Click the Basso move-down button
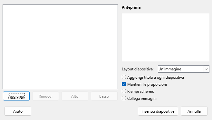Screen dimensions: 212x120 pyautogui.click(x=104, y=96)
